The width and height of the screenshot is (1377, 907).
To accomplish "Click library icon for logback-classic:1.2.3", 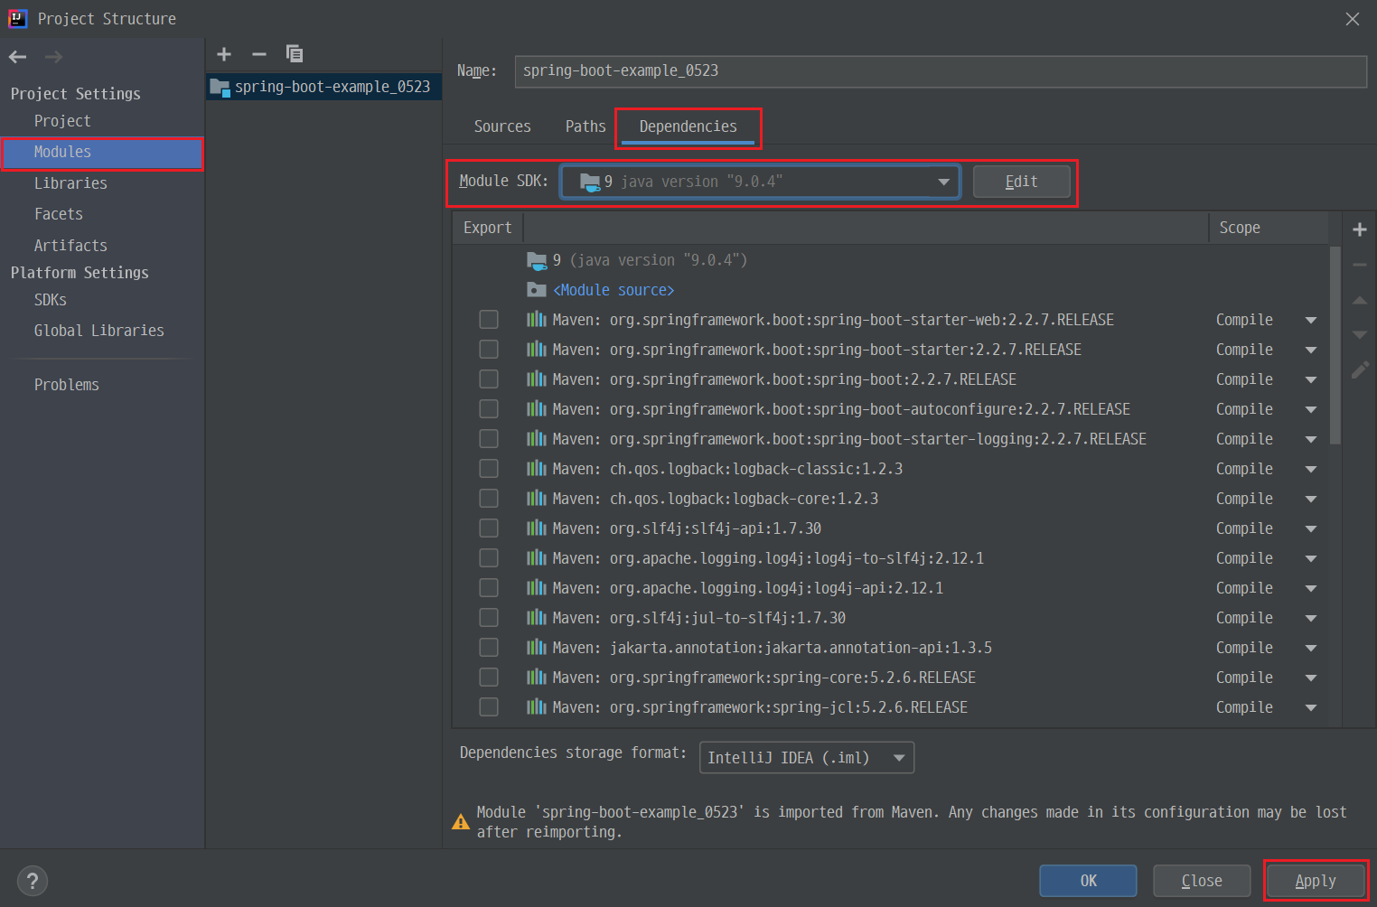I will tap(537, 468).
